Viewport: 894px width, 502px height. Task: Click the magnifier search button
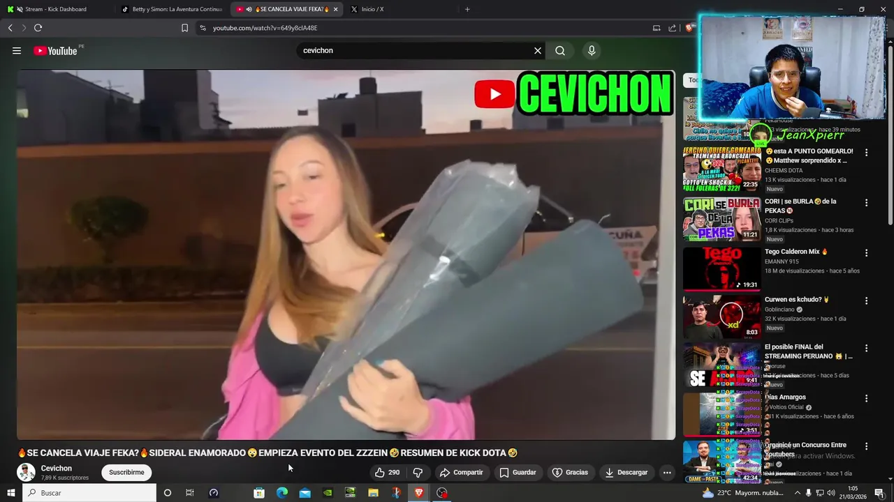[560, 51]
